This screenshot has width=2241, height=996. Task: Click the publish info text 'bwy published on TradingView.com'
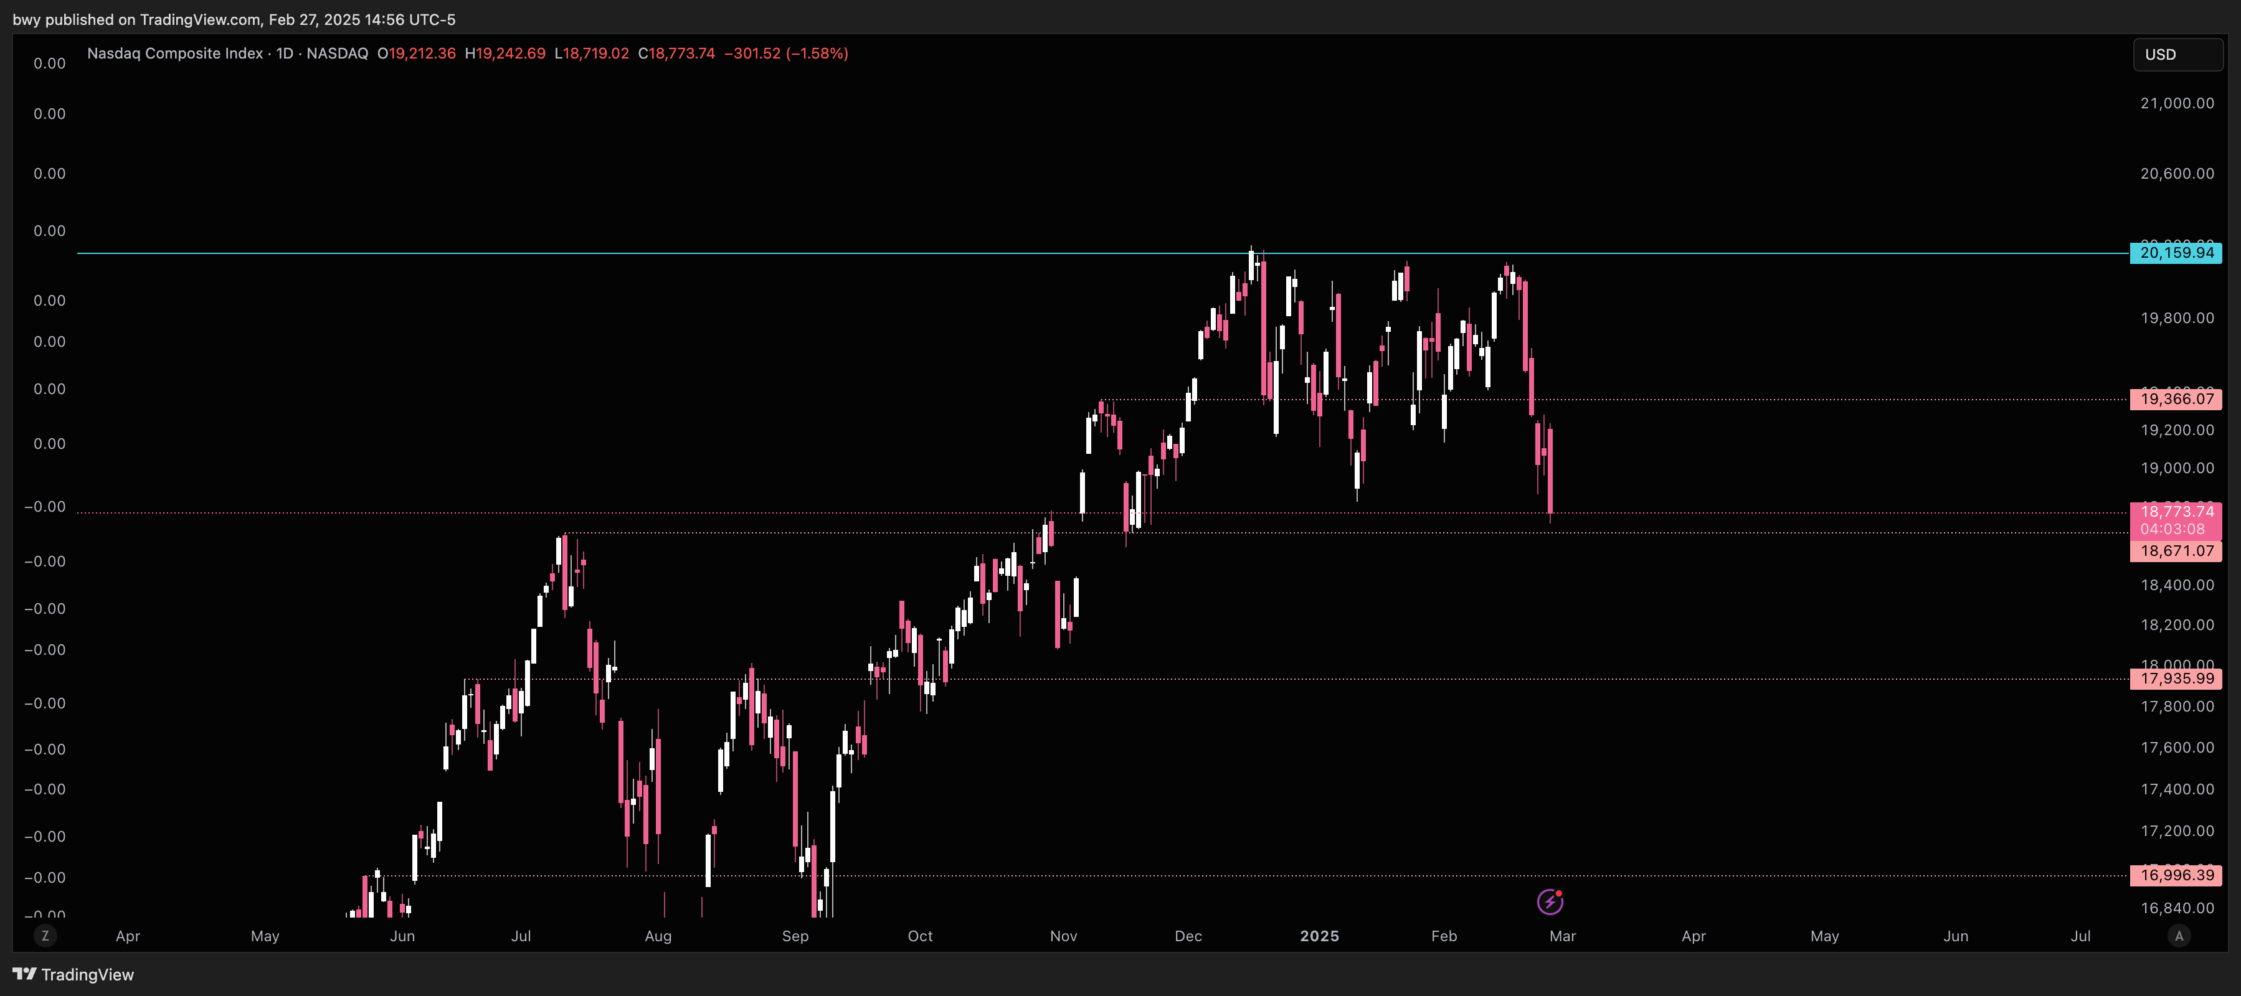pos(136,19)
